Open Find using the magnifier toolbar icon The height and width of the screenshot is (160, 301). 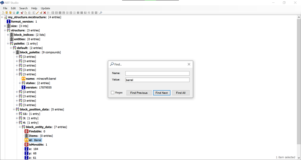tap(101, 13)
